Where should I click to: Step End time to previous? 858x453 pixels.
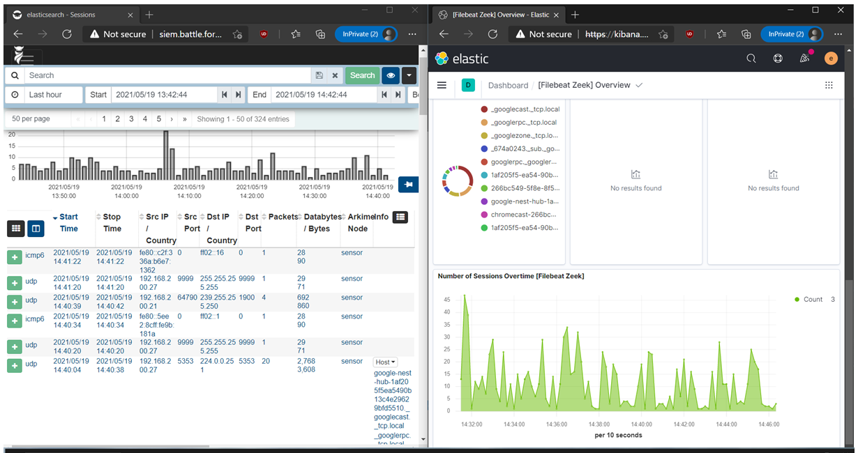(384, 95)
